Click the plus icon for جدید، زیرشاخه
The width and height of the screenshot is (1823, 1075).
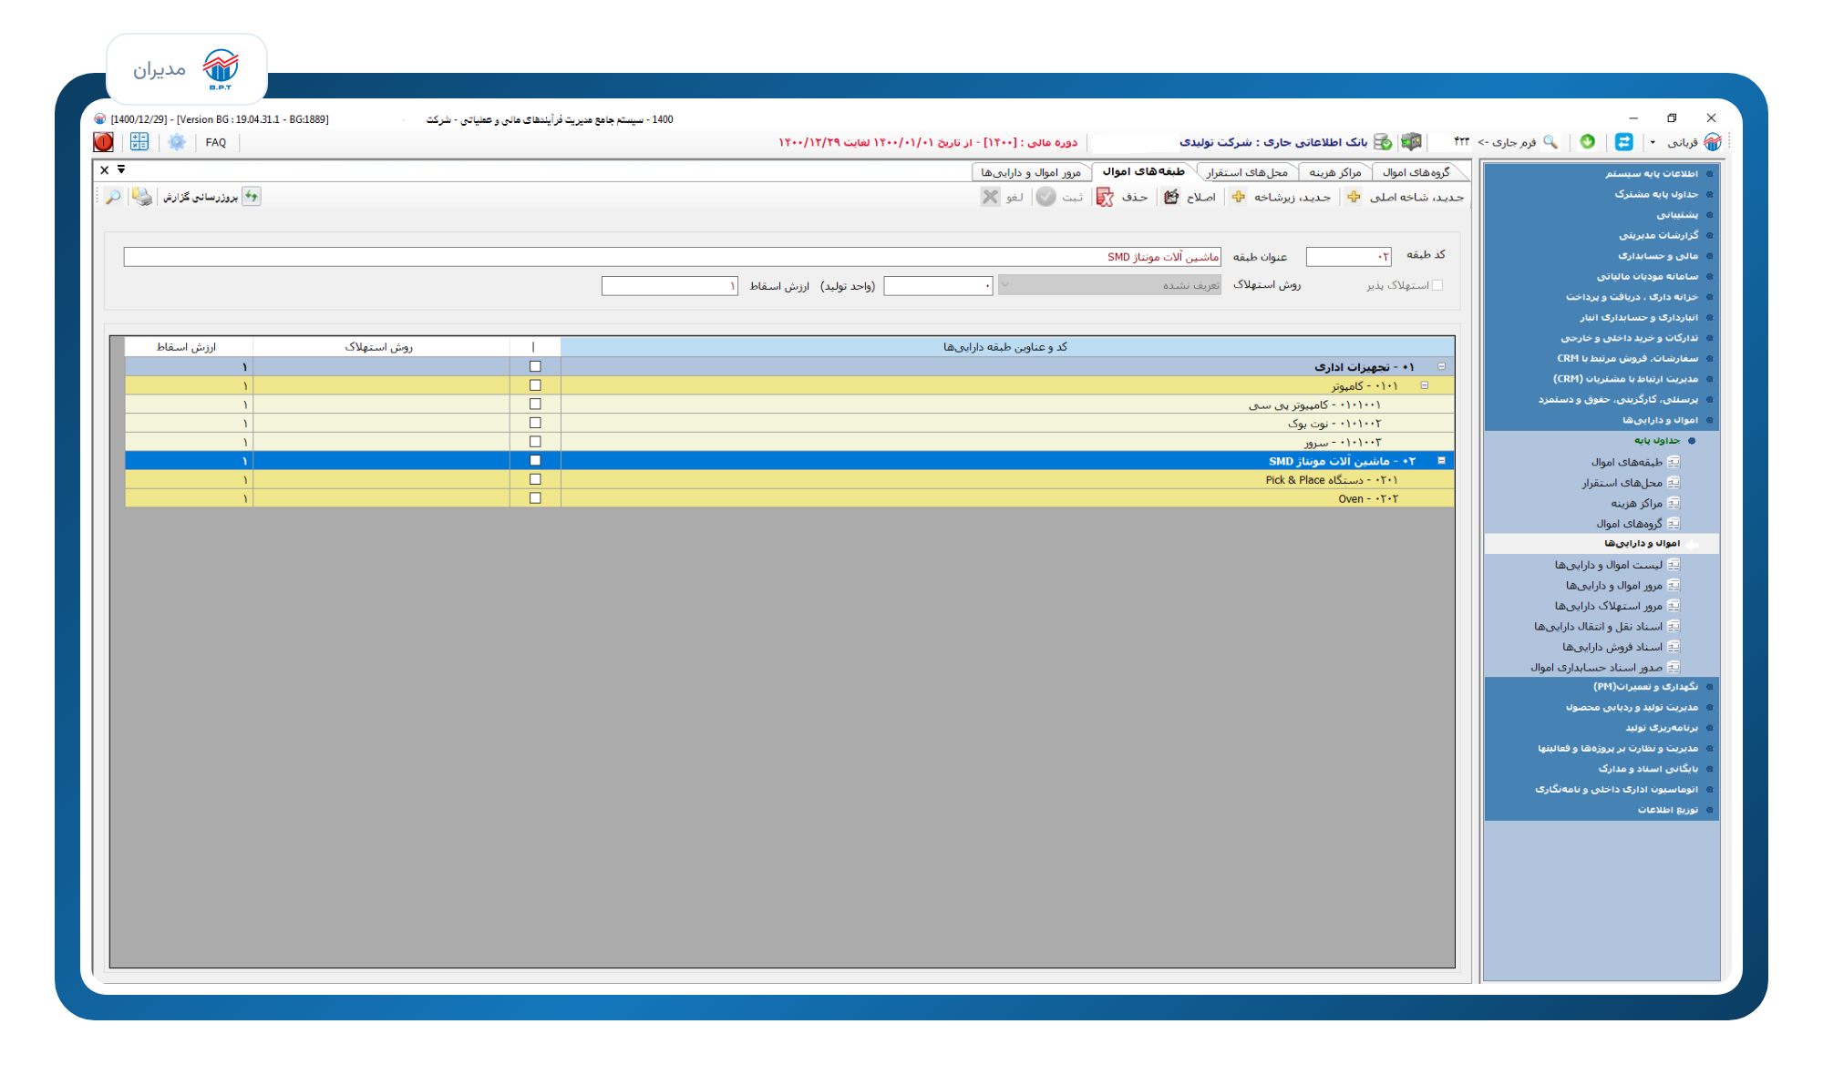(1239, 197)
